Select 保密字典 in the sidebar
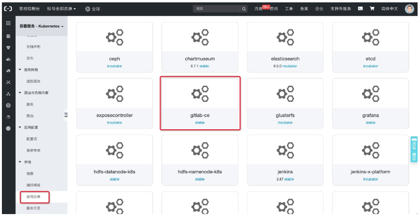 (x=33, y=151)
